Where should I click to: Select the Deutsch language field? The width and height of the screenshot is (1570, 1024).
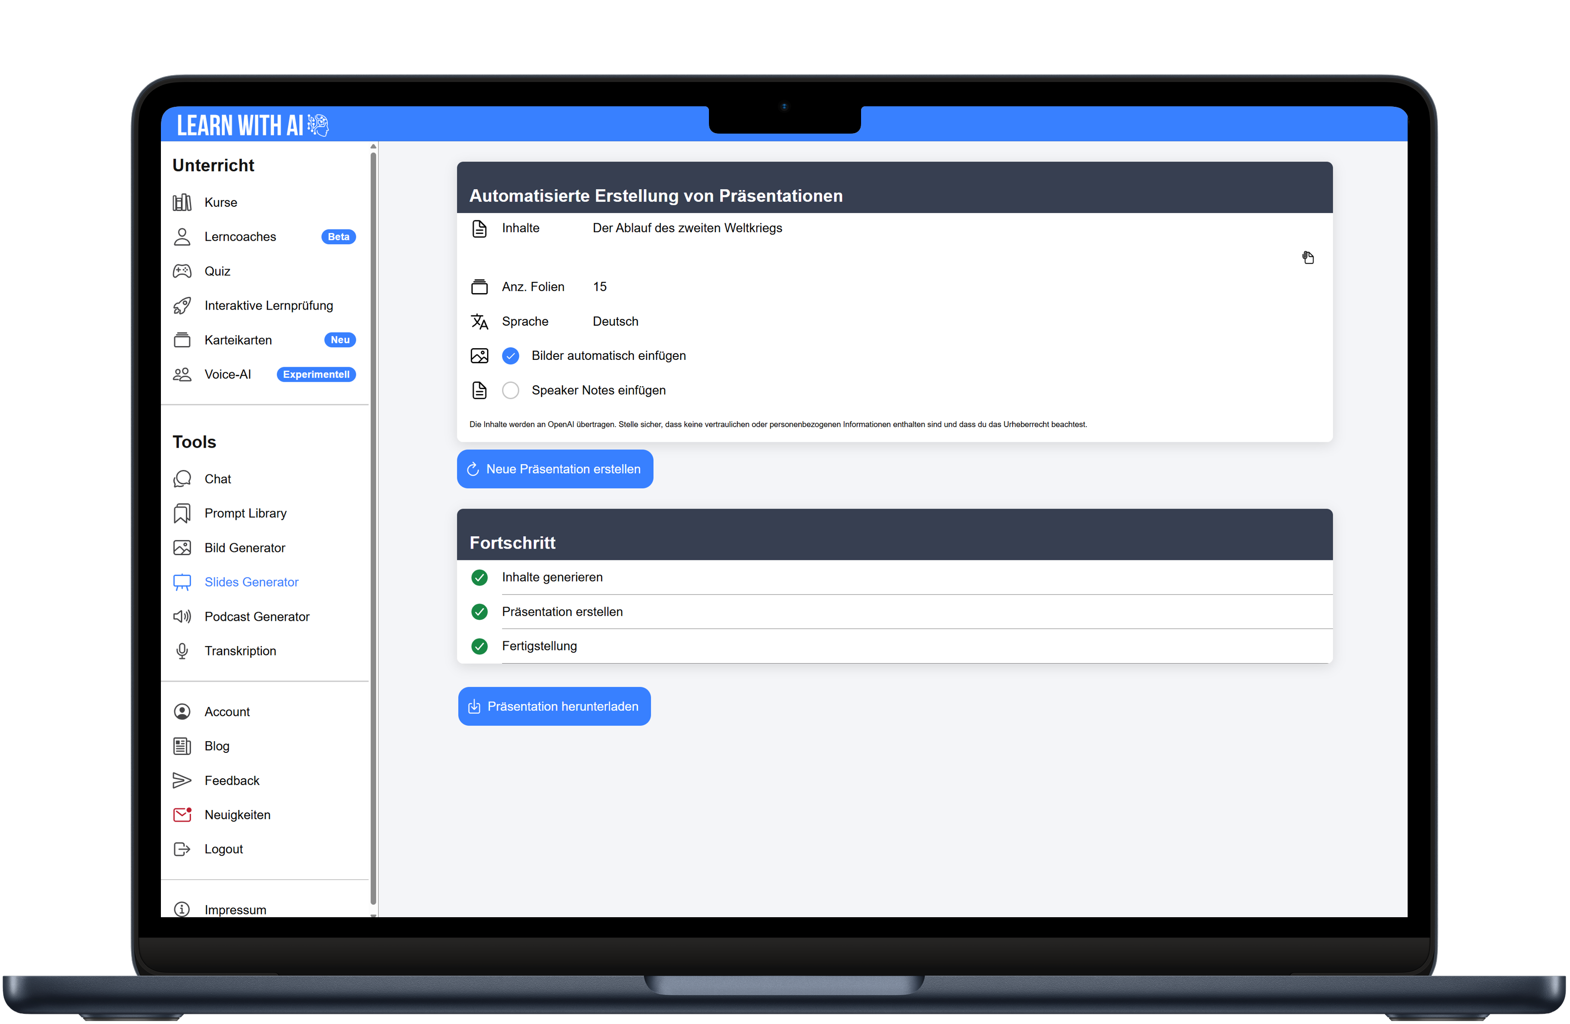615,321
